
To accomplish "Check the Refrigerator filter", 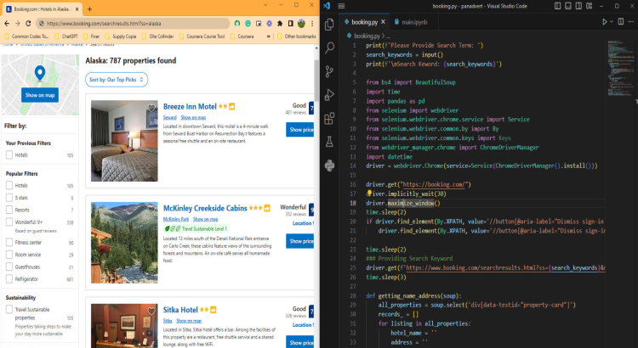I will tap(9, 279).
